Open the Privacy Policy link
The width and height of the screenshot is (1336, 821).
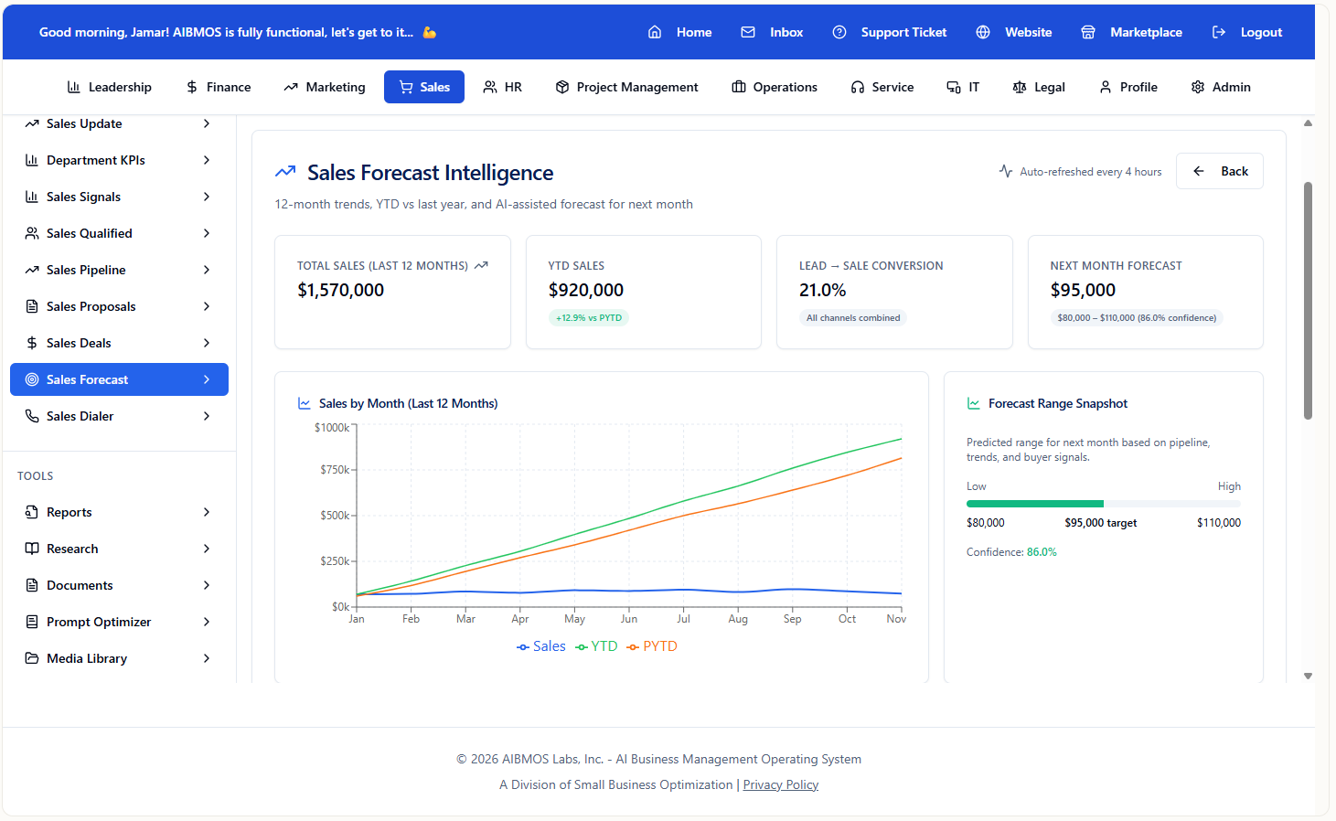pos(781,784)
